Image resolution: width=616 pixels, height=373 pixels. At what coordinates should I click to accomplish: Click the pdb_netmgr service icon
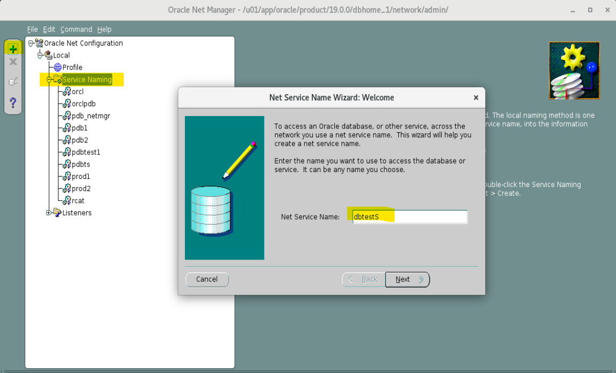click(x=67, y=116)
